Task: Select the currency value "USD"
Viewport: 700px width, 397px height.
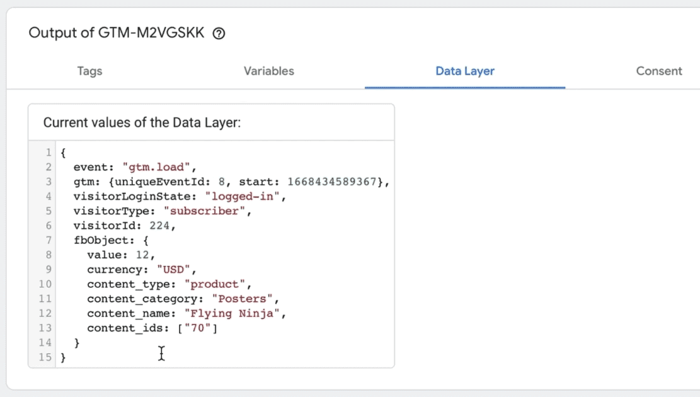Action: click(x=173, y=269)
